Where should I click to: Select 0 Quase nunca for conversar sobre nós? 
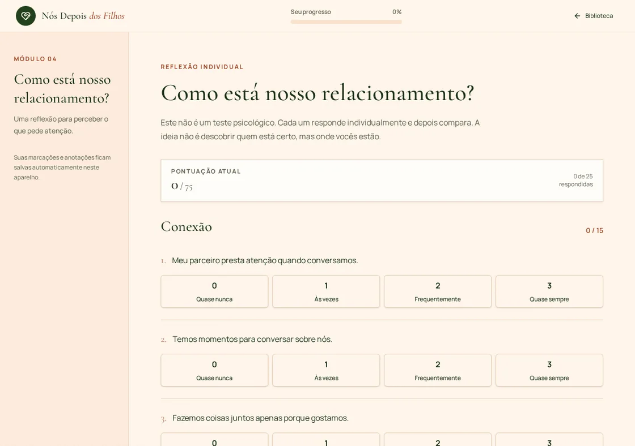214,370
